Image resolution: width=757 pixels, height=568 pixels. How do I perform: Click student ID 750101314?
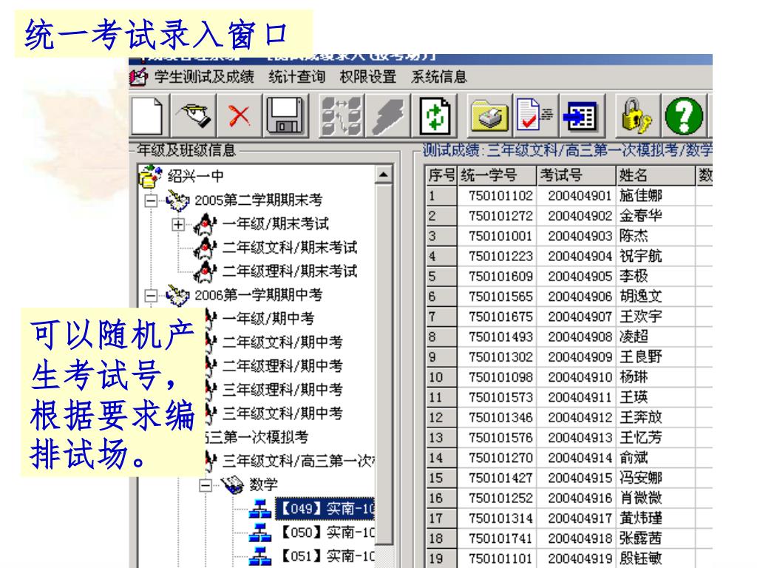500,518
